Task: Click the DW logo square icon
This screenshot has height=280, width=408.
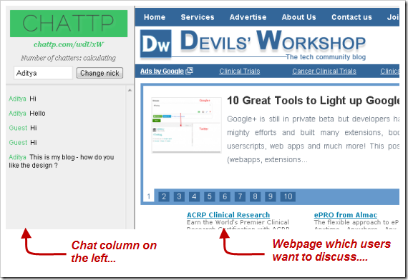Action: tap(155, 44)
